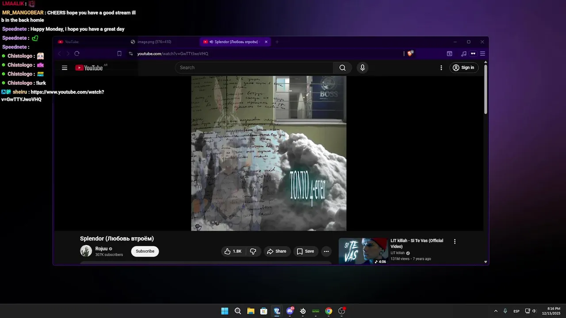The image size is (566, 318).
Task: Open Microsoft Store from the taskbar
Action: pyautogui.click(x=264, y=311)
